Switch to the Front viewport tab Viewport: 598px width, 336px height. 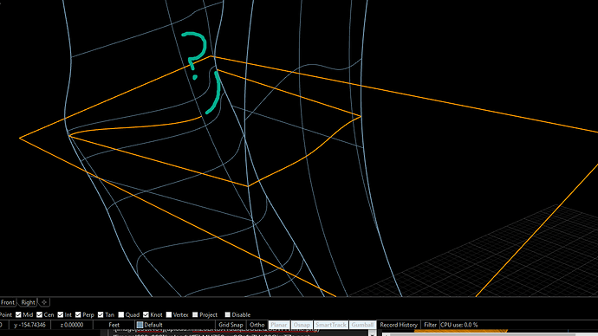(8, 302)
